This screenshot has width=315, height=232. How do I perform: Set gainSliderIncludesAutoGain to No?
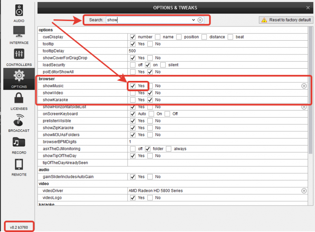[x=150, y=177]
